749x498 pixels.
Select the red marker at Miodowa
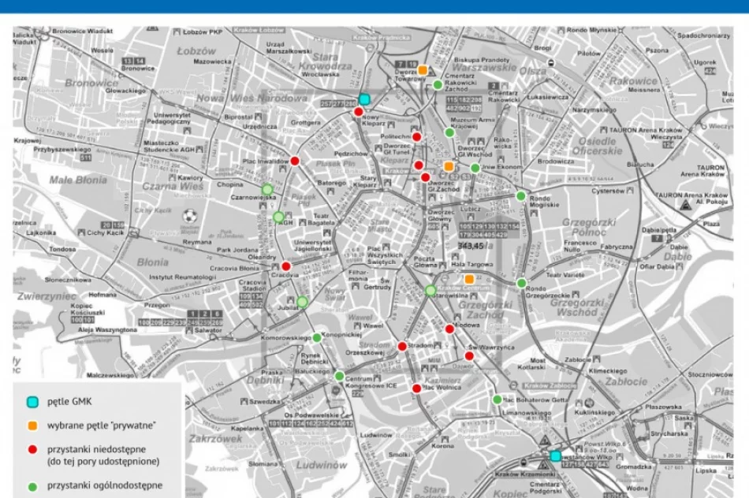point(449,329)
